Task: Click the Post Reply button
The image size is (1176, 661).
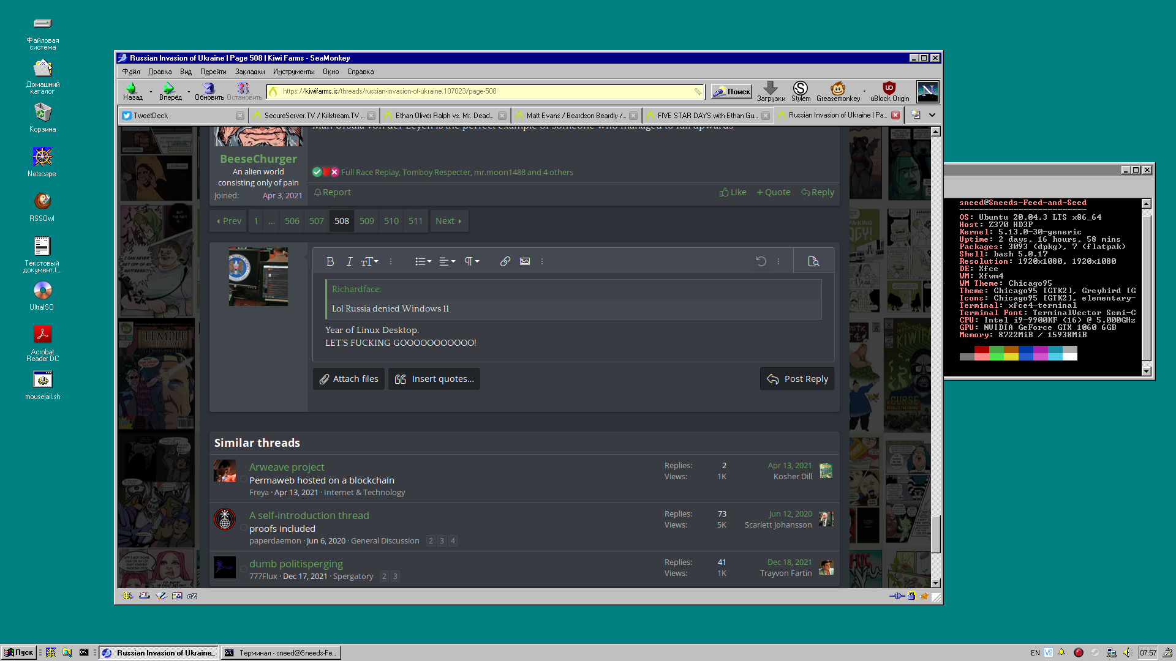Action: (x=797, y=379)
